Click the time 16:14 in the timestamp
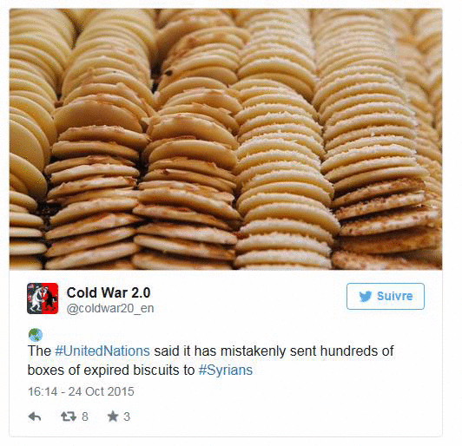Image resolution: width=462 pixels, height=446 pixels. tap(43, 391)
